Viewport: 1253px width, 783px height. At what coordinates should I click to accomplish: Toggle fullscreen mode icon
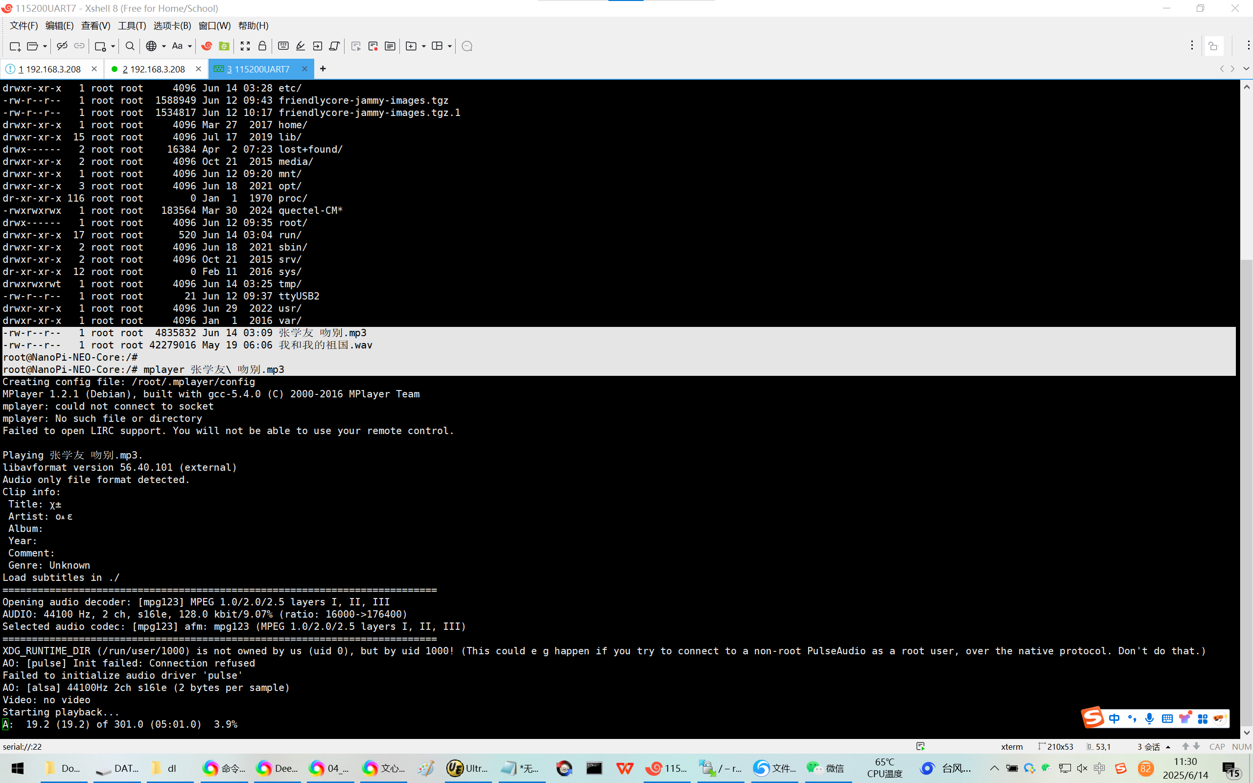click(x=245, y=46)
